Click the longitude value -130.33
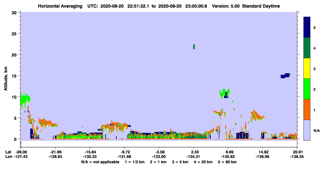Screen dimensions: 330x169 90,157
